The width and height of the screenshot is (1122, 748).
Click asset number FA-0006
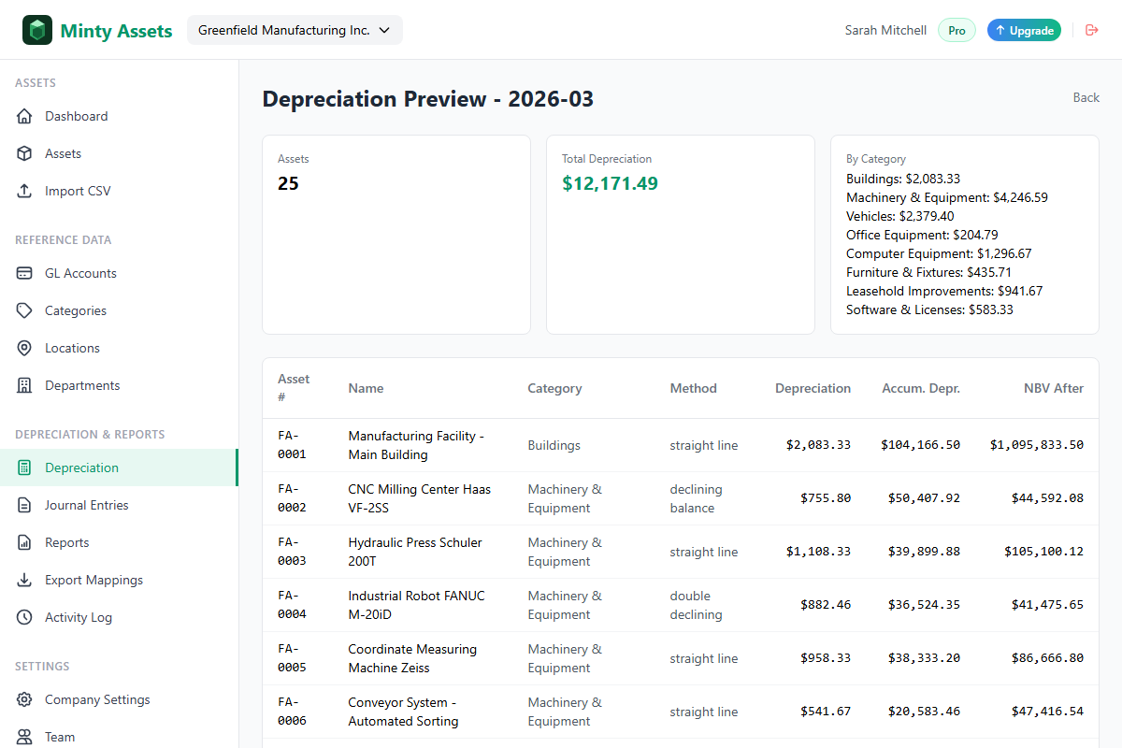pos(292,712)
